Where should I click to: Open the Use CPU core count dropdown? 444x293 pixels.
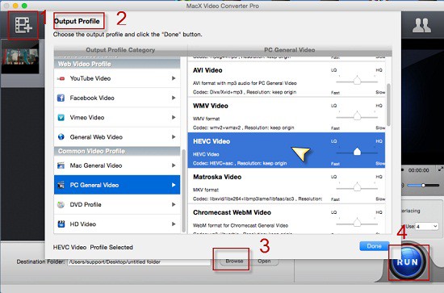[427, 227]
